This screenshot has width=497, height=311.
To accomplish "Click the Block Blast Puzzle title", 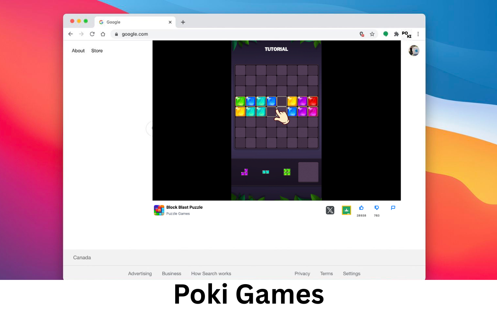I will coord(184,207).
